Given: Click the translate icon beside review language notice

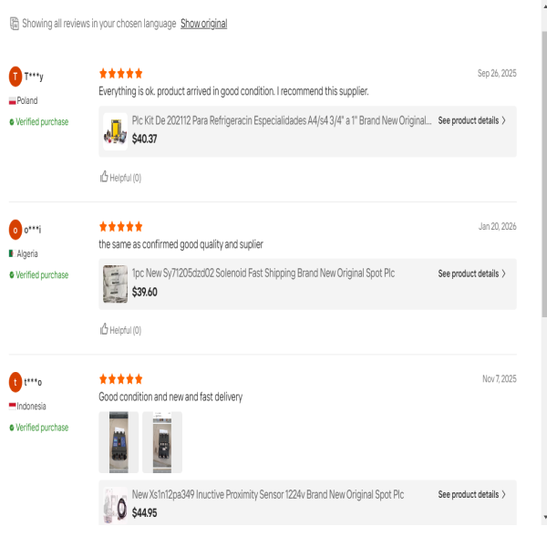Looking at the screenshot, I should pyautogui.click(x=15, y=24).
